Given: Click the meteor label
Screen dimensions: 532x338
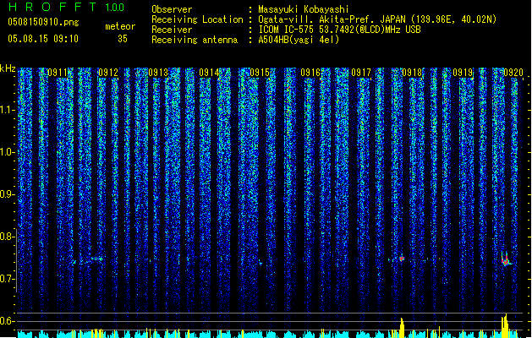Looking at the screenshot, I should (x=120, y=26).
